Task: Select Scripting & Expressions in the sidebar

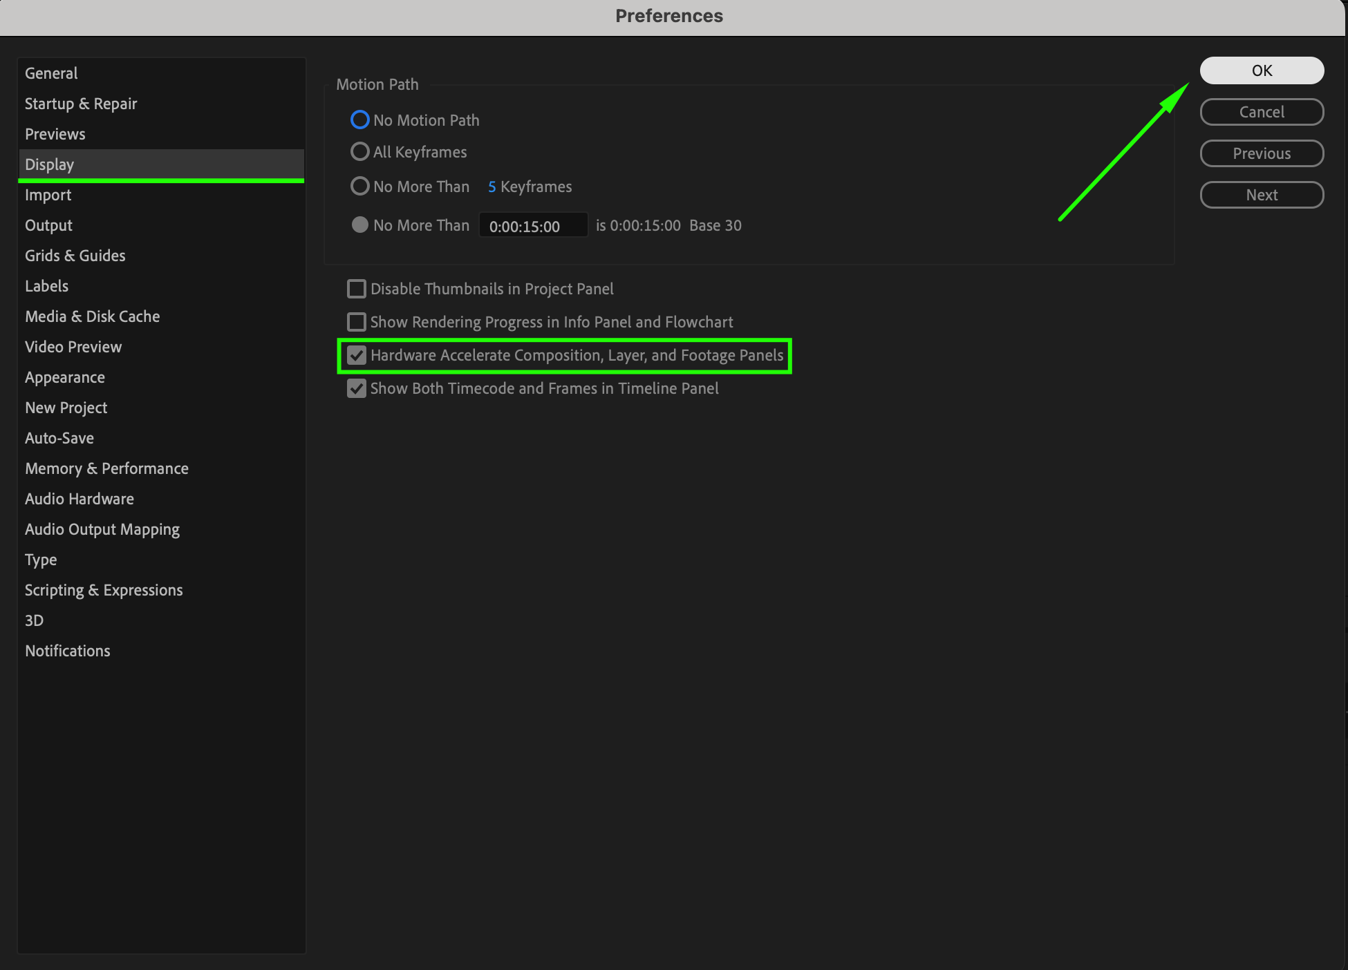Action: (x=104, y=590)
